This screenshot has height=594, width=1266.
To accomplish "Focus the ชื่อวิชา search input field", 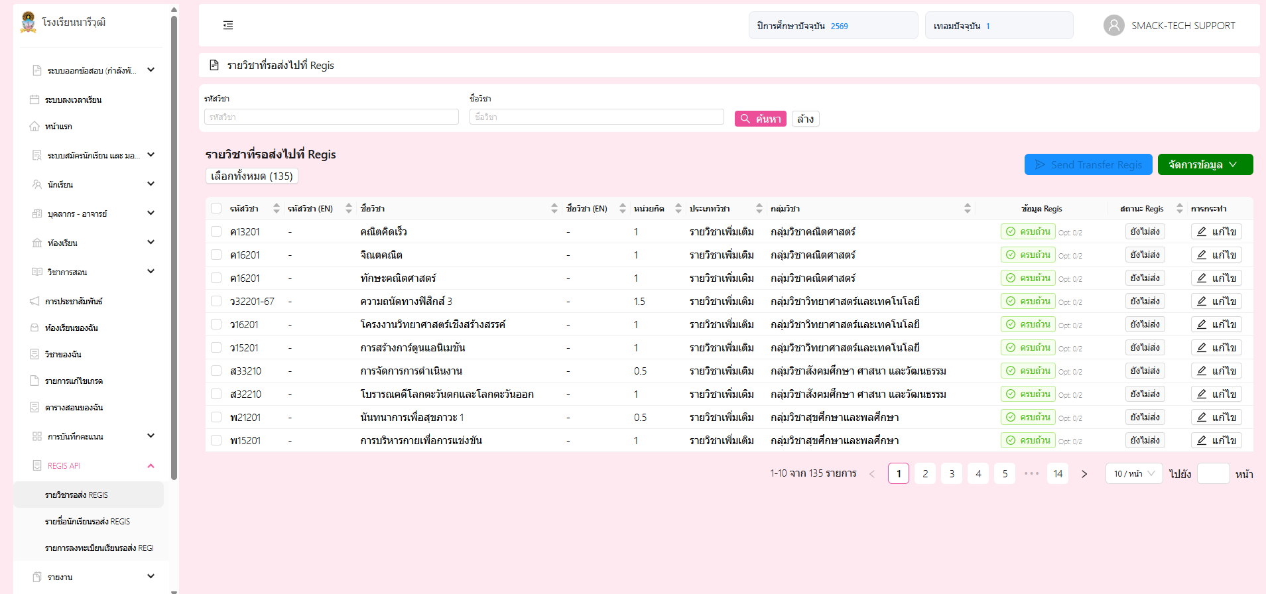I will tap(597, 117).
